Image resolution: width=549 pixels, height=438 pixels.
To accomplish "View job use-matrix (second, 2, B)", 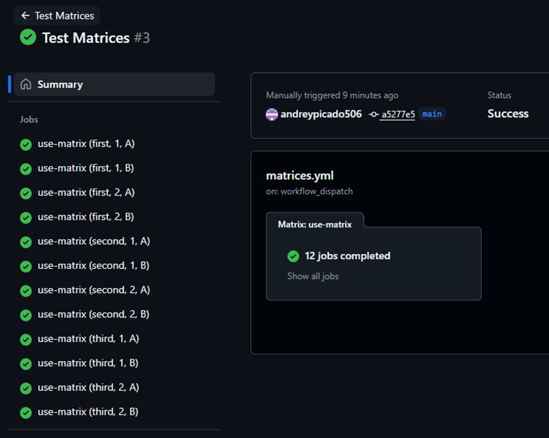I will tap(93, 315).
